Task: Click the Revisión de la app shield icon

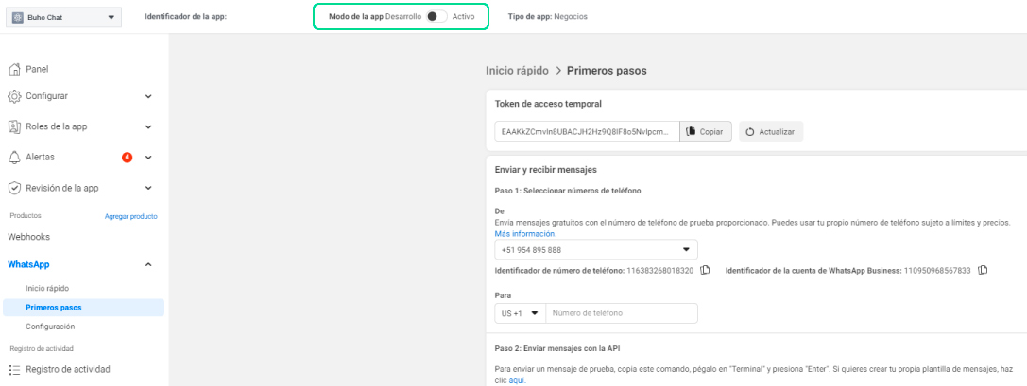Action: pyautogui.click(x=14, y=188)
